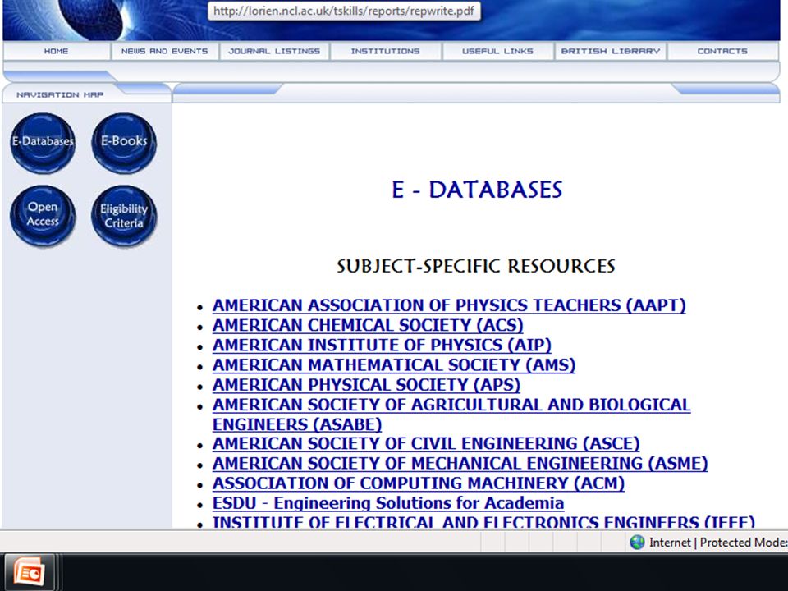Open BRITISH LIBRARY menu item
Image resolution: width=788 pixels, height=591 pixels.
pyautogui.click(x=611, y=51)
